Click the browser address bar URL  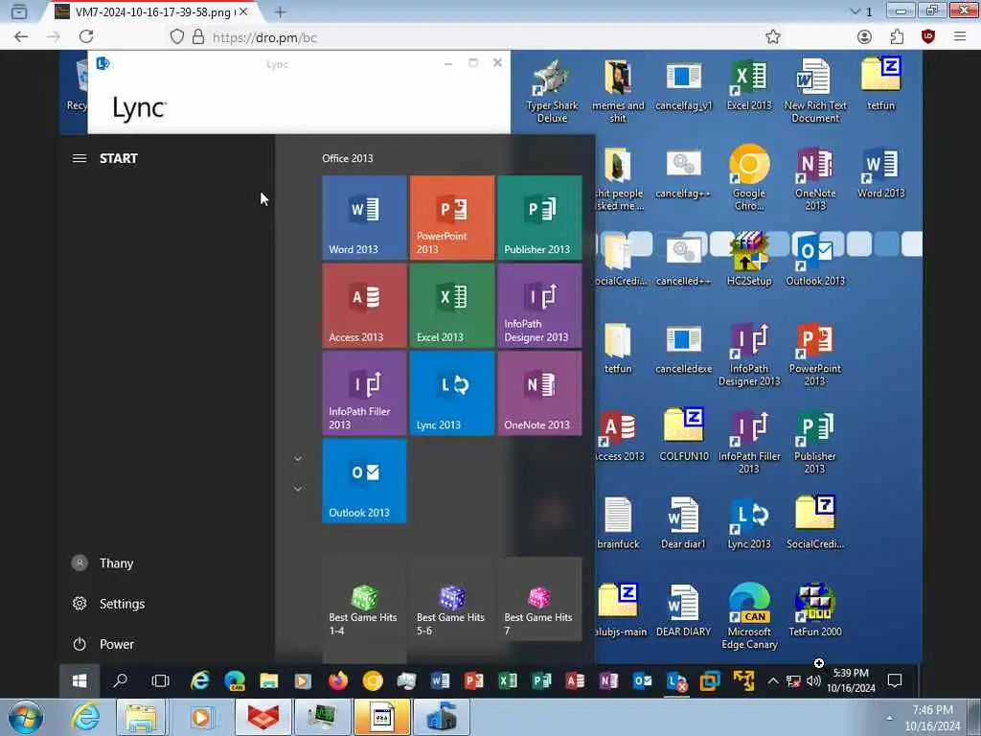(265, 37)
